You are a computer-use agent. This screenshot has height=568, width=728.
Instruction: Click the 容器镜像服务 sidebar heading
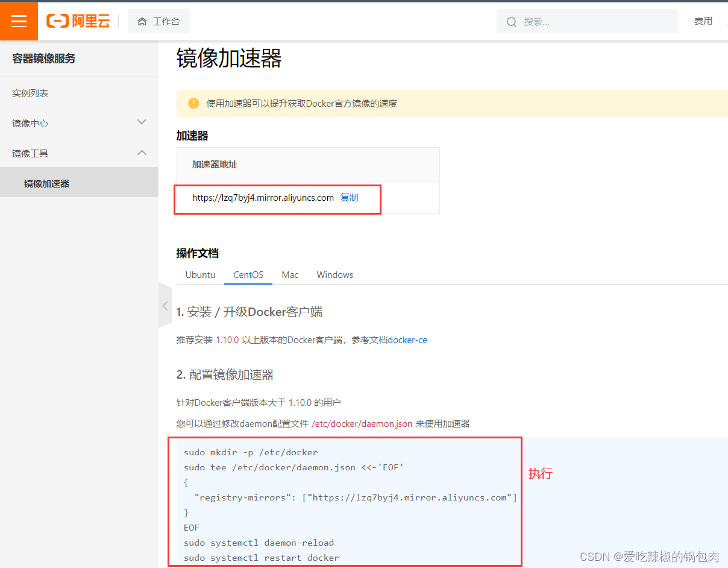point(43,58)
